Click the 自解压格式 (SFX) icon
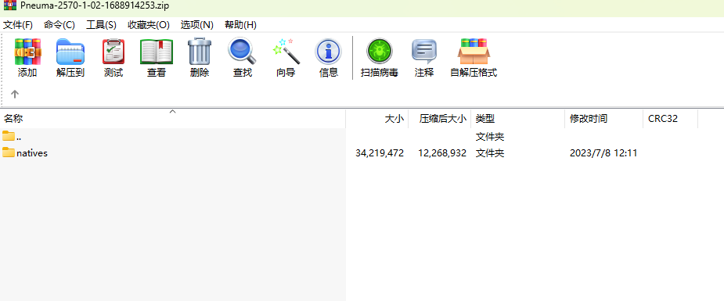 [x=474, y=51]
